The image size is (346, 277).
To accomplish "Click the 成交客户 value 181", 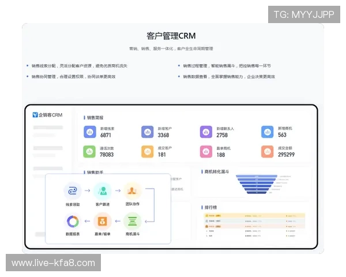I will click(161, 155).
